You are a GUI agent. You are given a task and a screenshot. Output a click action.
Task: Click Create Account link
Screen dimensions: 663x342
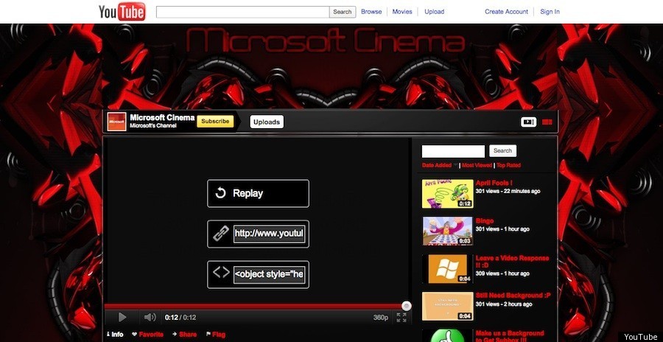tap(506, 12)
